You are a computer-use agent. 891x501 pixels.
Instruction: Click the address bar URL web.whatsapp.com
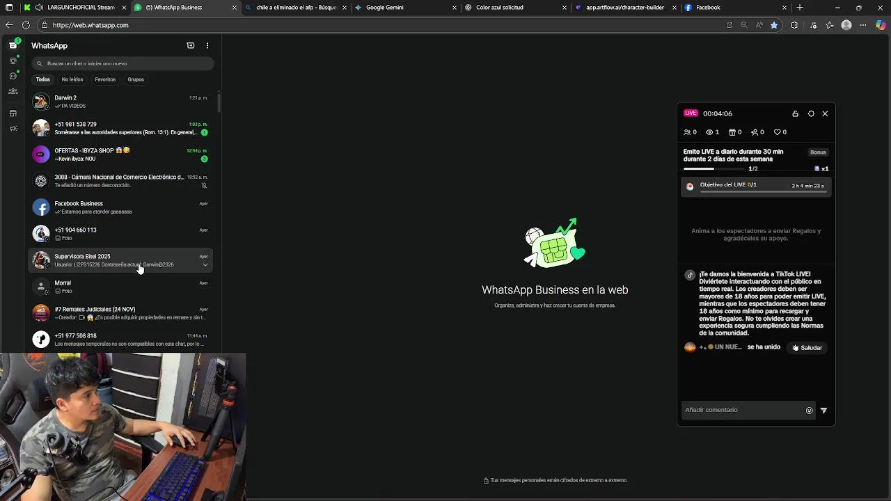[90, 25]
